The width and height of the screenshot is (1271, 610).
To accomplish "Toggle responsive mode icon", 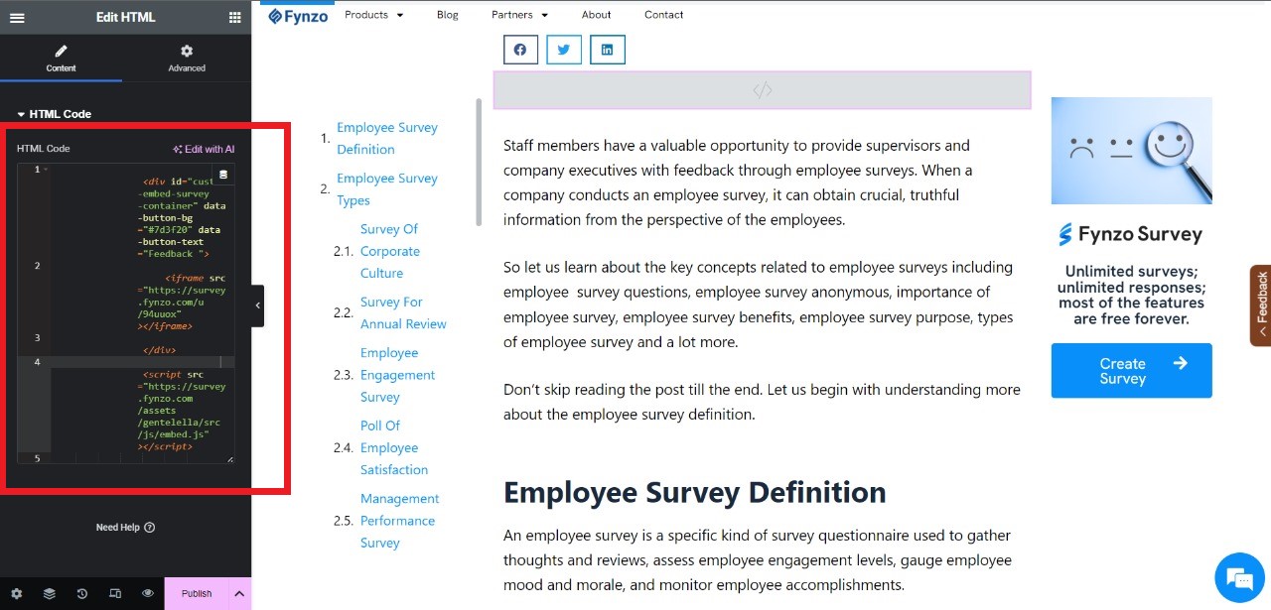I will coord(115,593).
